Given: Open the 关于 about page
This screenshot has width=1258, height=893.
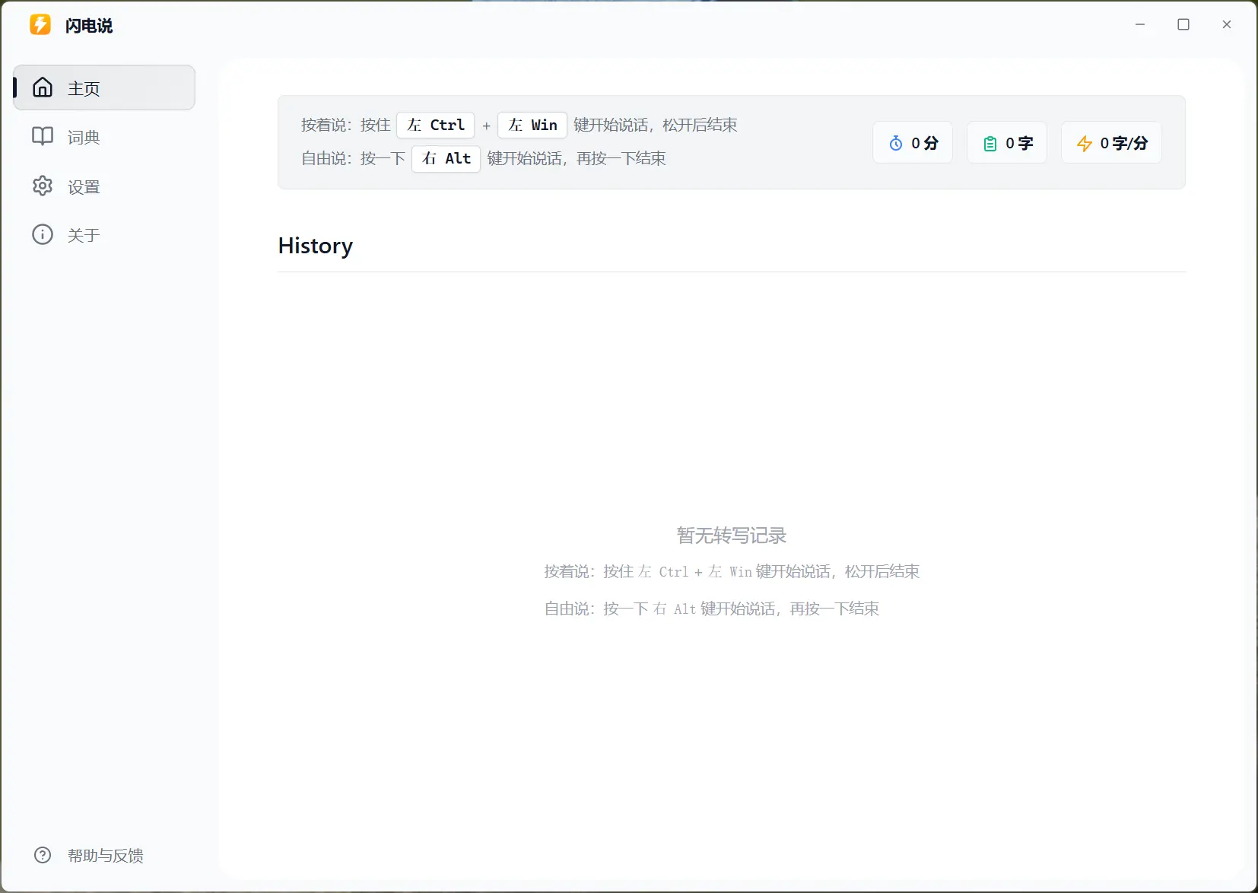Looking at the screenshot, I should pyautogui.click(x=84, y=235).
